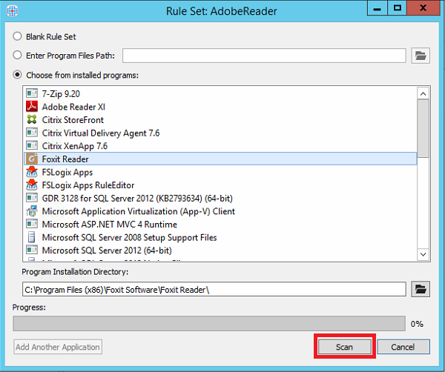This screenshot has width=445, height=372.
Task: Click the Citrix XenApp 7.6 icon
Action: click(32, 145)
